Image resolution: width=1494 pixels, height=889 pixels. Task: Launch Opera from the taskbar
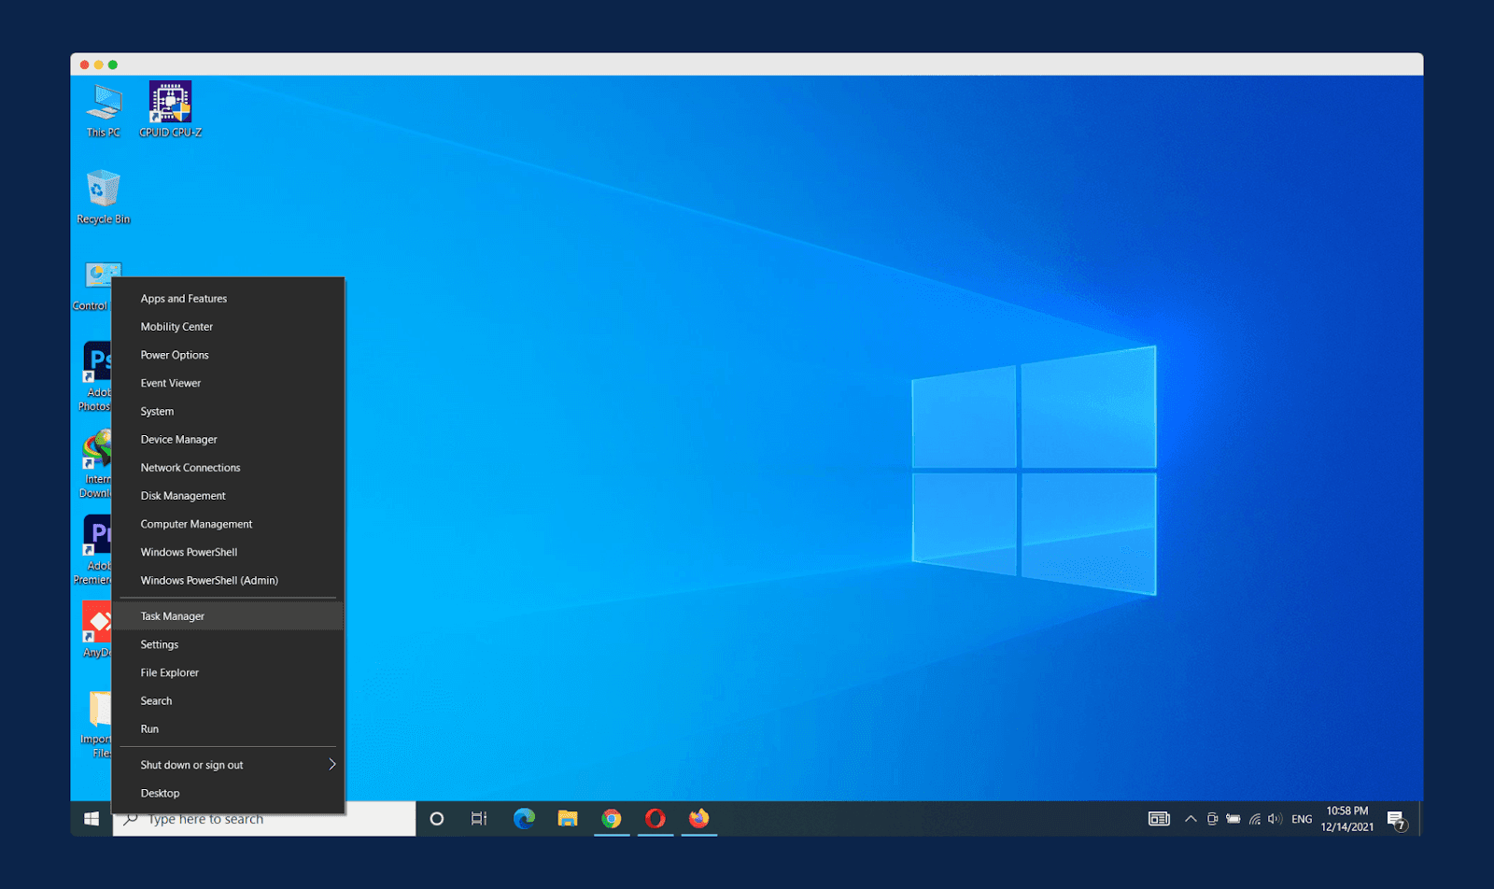pyautogui.click(x=655, y=819)
